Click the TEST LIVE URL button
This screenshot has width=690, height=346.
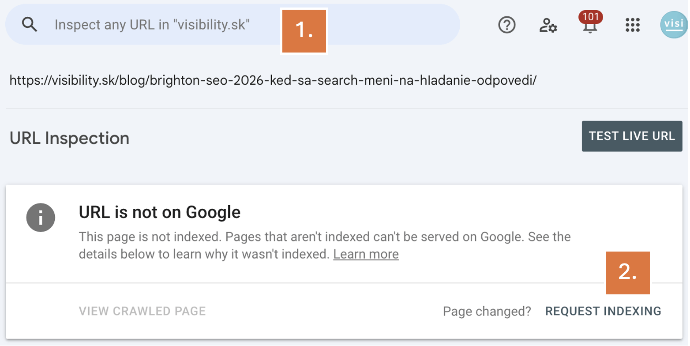pos(632,136)
